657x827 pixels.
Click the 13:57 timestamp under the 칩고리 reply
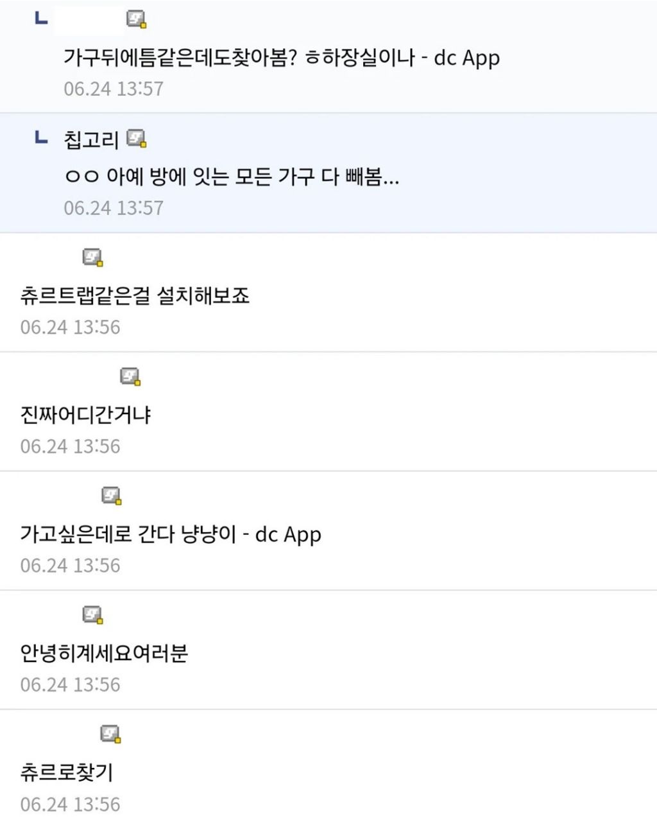[114, 208]
